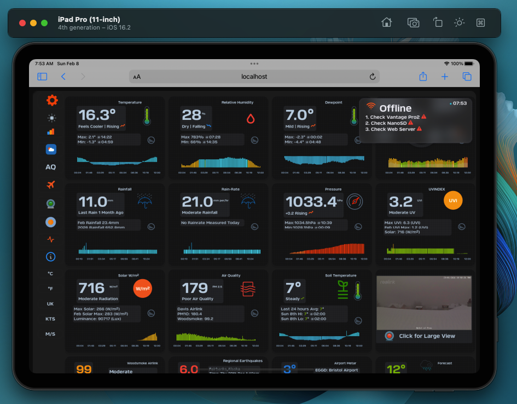The width and height of the screenshot is (517, 404).
Task: Select the orange airplane icon in the sidebar
Action: click(x=51, y=184)
